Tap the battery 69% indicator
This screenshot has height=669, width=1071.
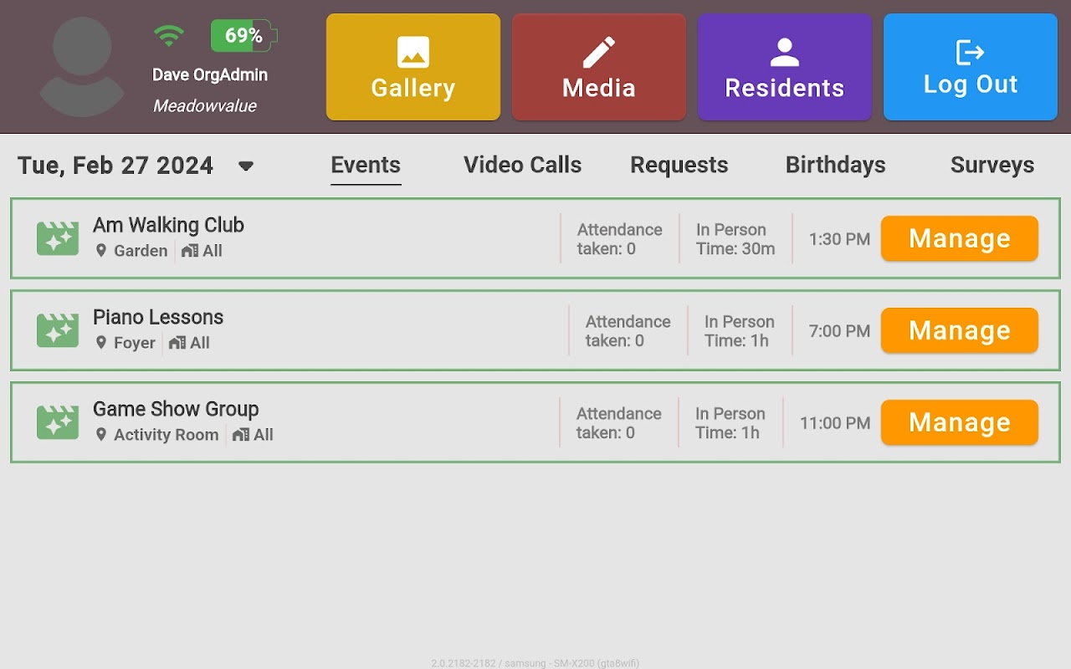243,36
